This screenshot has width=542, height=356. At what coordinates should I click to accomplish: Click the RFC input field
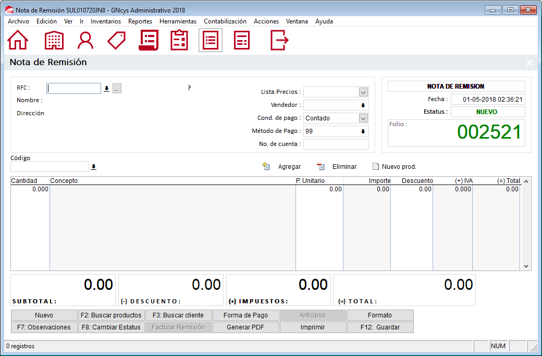pyautogui.click(x=73, y=89)
